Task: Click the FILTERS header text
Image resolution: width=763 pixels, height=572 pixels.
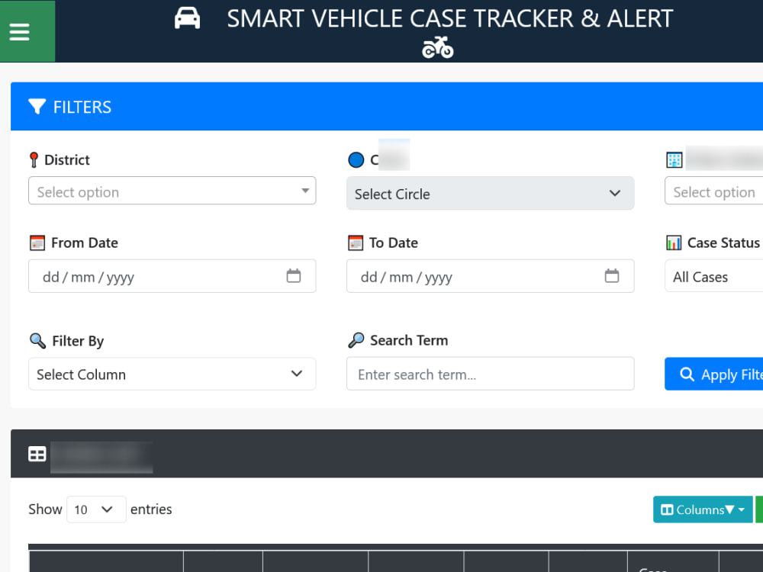Action: click(x=82, y=107)
